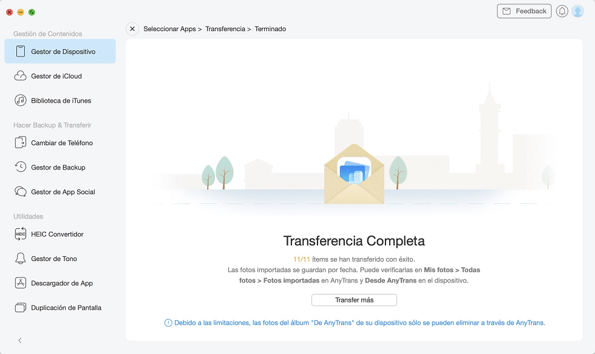595x354 pixels.
Task: Click the Duplicación de Pantalla icon
Action: point(21,308)
